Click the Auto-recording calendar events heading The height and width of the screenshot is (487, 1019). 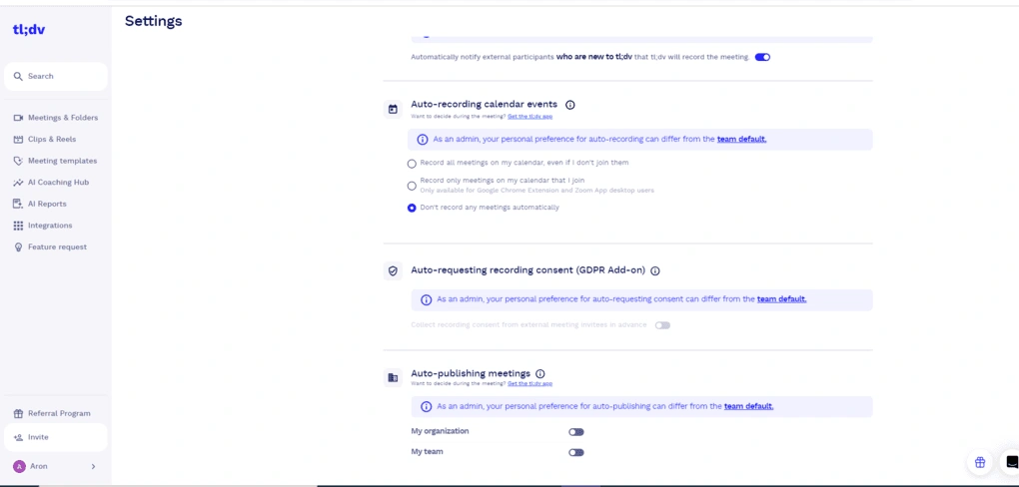[x=484, y=104]
